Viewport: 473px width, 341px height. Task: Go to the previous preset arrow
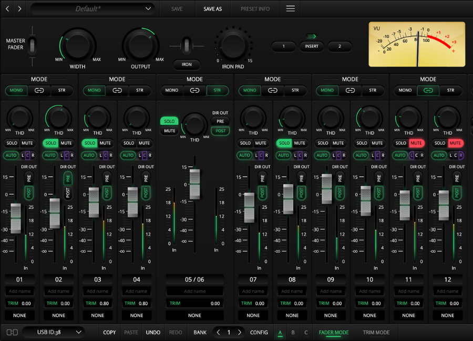point(8,9)
